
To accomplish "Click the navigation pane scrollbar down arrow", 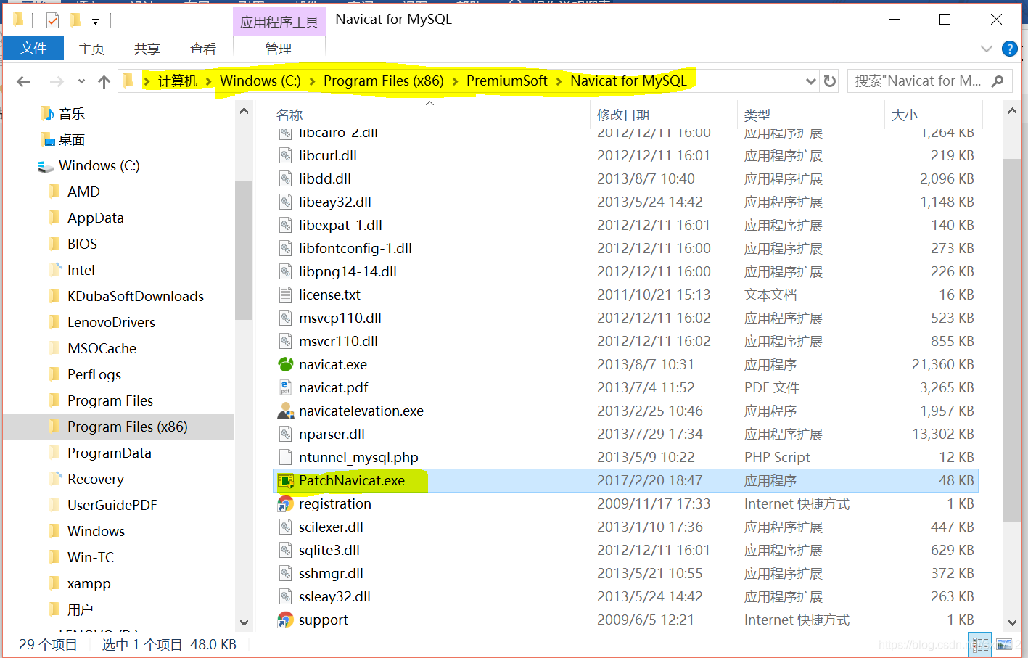I will click(244, 622).
